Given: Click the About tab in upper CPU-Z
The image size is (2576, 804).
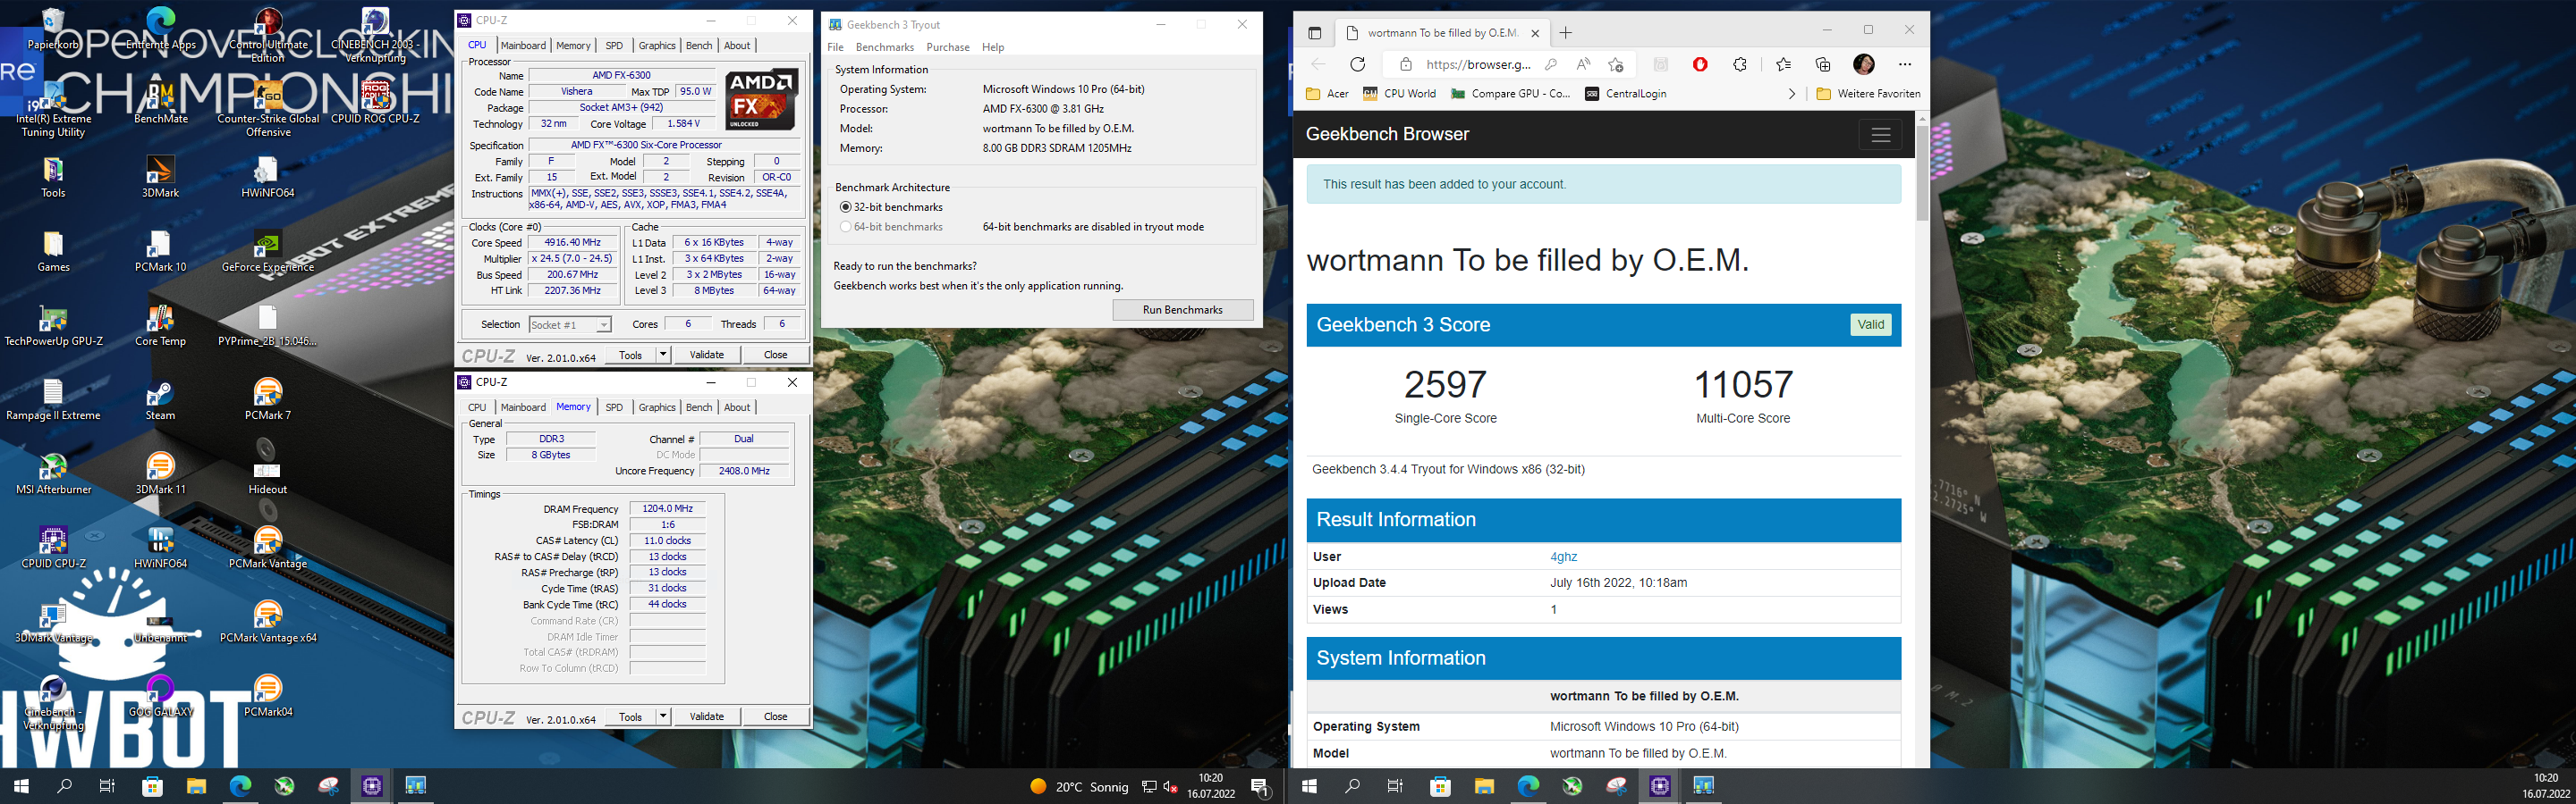Looking at the screenshot, I should [737, 45].
